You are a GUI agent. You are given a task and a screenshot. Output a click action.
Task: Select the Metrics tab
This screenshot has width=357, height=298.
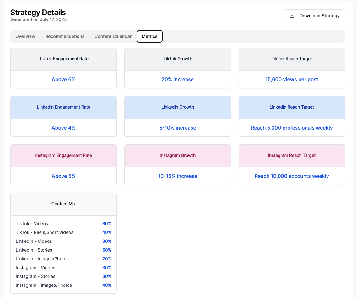click(x=149, y=36)
